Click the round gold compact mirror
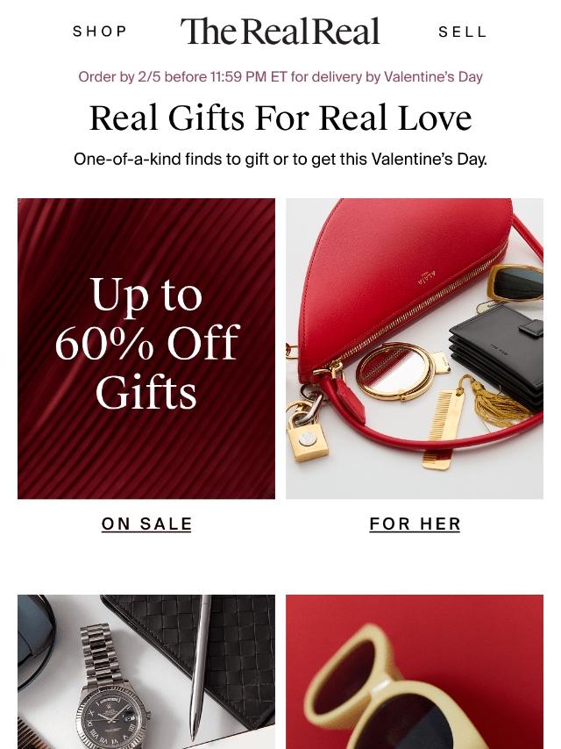Screen dimensions: 561x749 396,370
